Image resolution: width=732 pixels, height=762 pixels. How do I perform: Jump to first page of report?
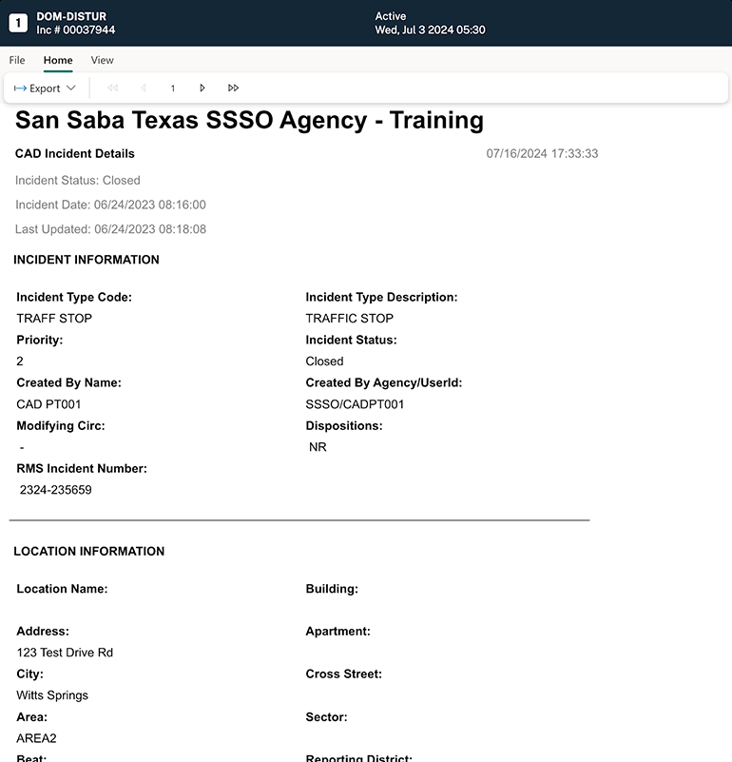tap(113, 88)
